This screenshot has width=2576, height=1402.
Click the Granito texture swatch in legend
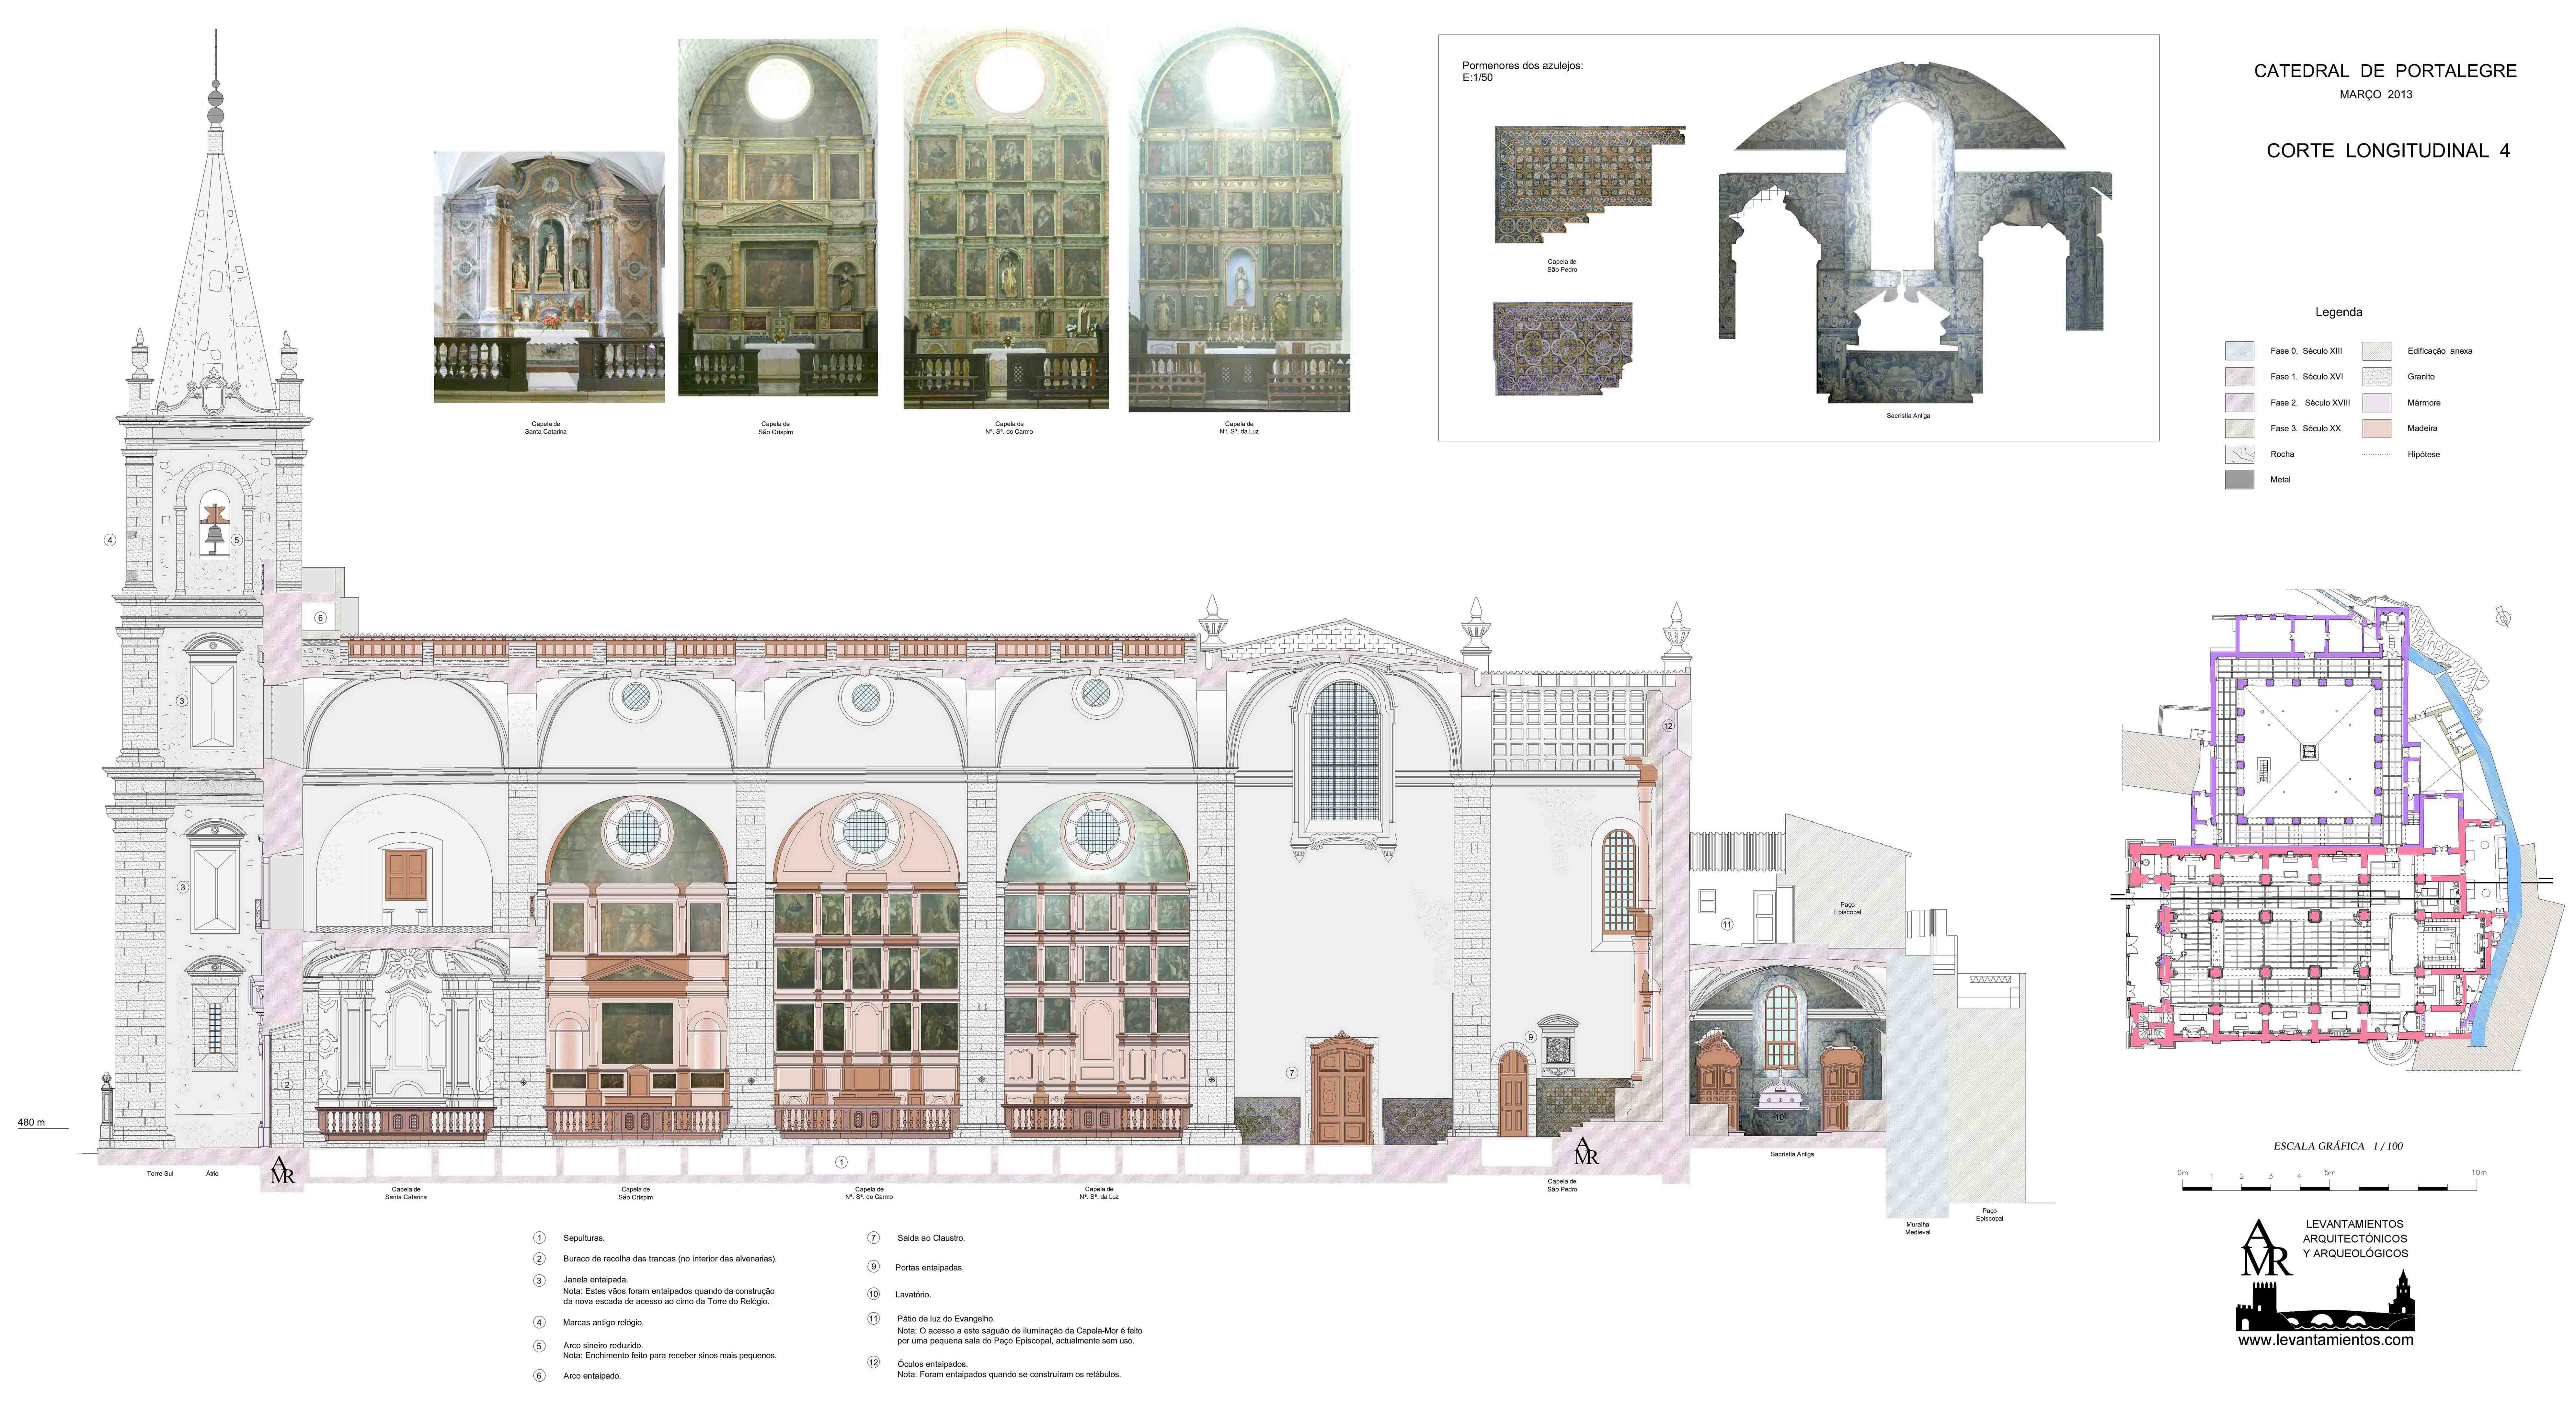tap(2377, 377)
